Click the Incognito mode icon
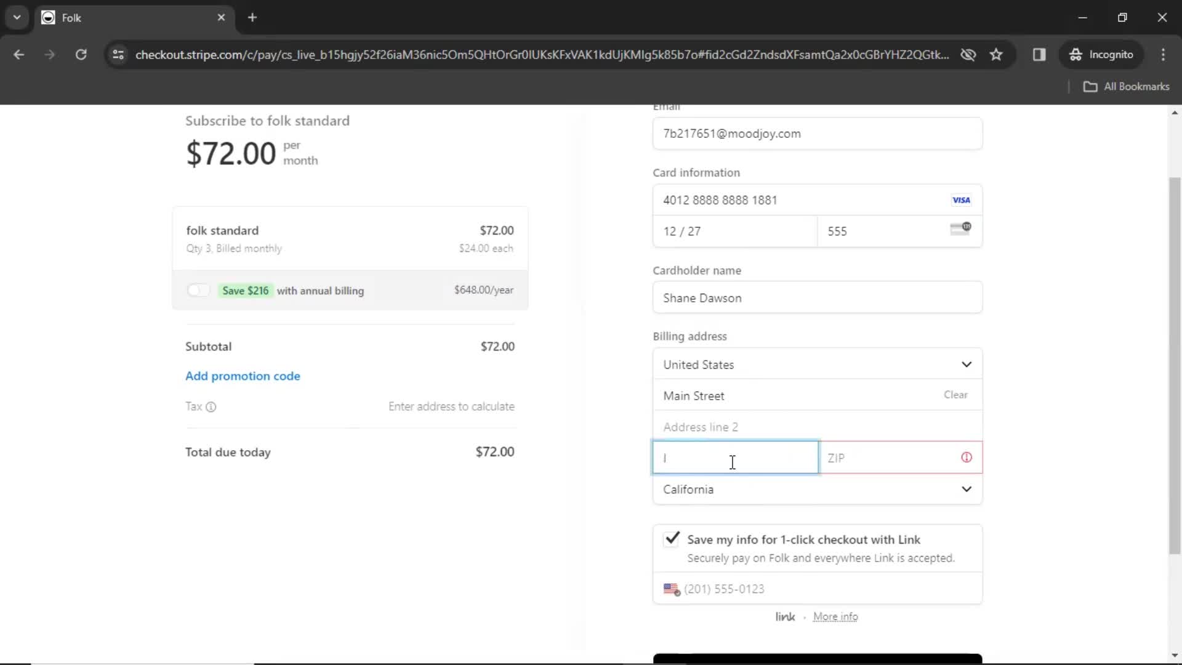Viewport: 1182px width, 665px height. 1077,54
